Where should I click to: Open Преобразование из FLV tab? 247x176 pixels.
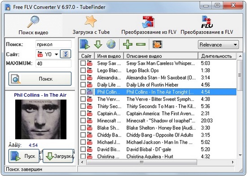149,25
